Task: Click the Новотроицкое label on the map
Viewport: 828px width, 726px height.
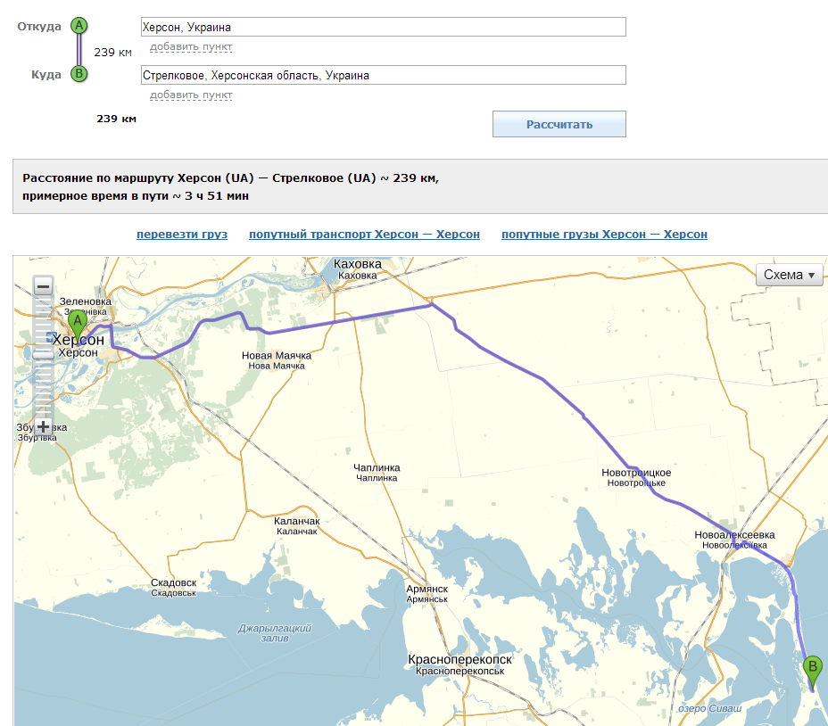Action: pyautogui.click(x=636, y=477)
